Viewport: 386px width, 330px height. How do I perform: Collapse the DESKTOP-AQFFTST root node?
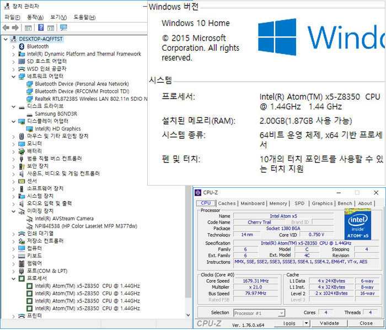click(x=6, y=39)
